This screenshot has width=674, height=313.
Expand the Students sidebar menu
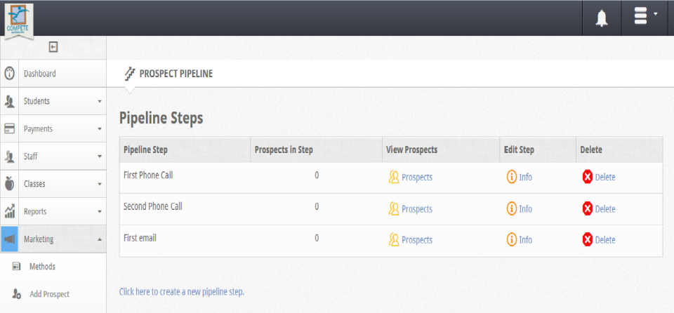100,101
